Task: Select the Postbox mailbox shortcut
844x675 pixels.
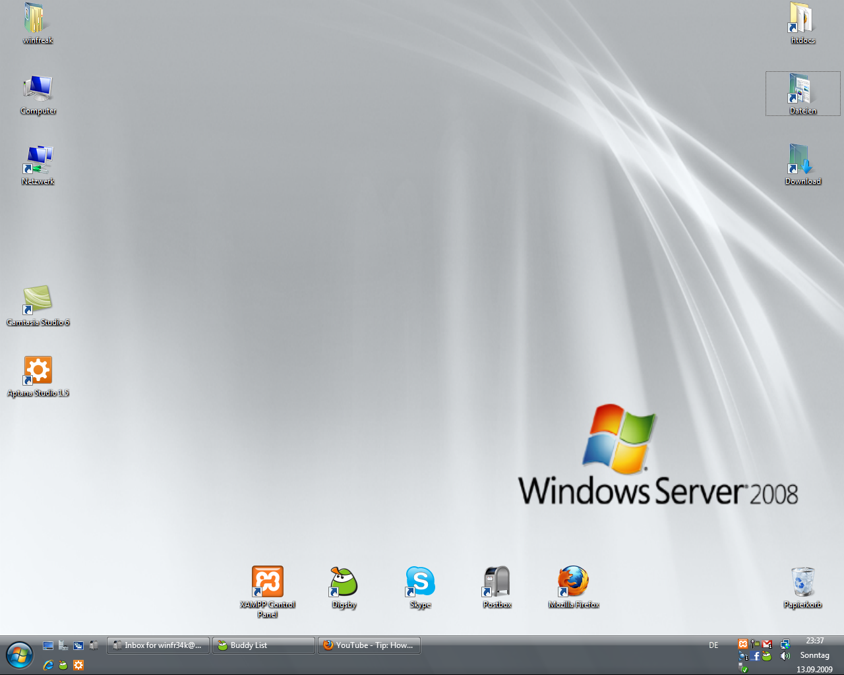Action: click(497, 583)
